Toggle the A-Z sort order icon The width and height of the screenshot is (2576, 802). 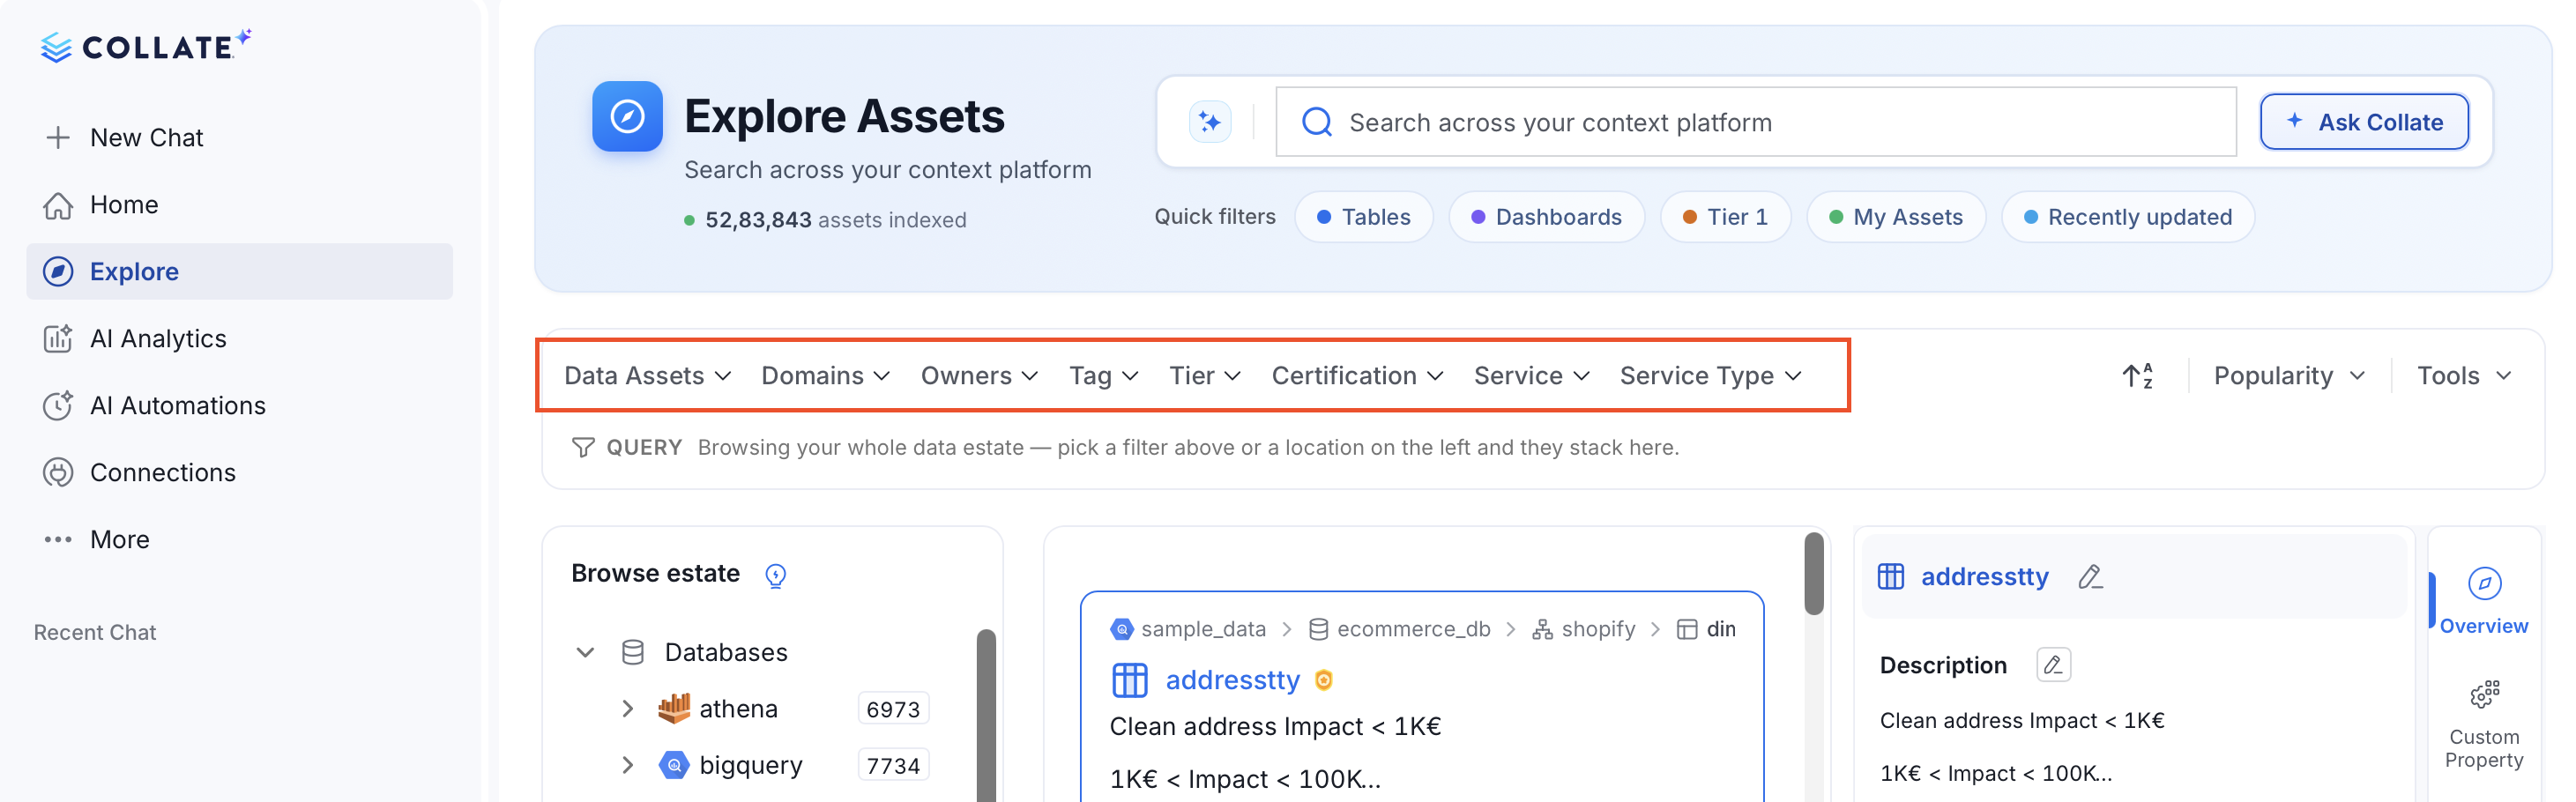coord(2137,376)
